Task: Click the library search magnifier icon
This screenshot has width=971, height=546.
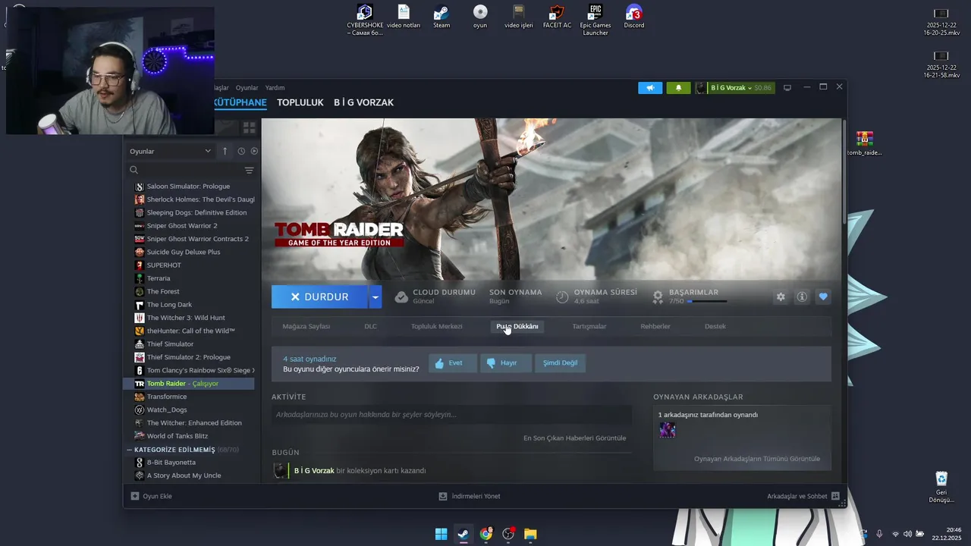Action: pos(134,171)
